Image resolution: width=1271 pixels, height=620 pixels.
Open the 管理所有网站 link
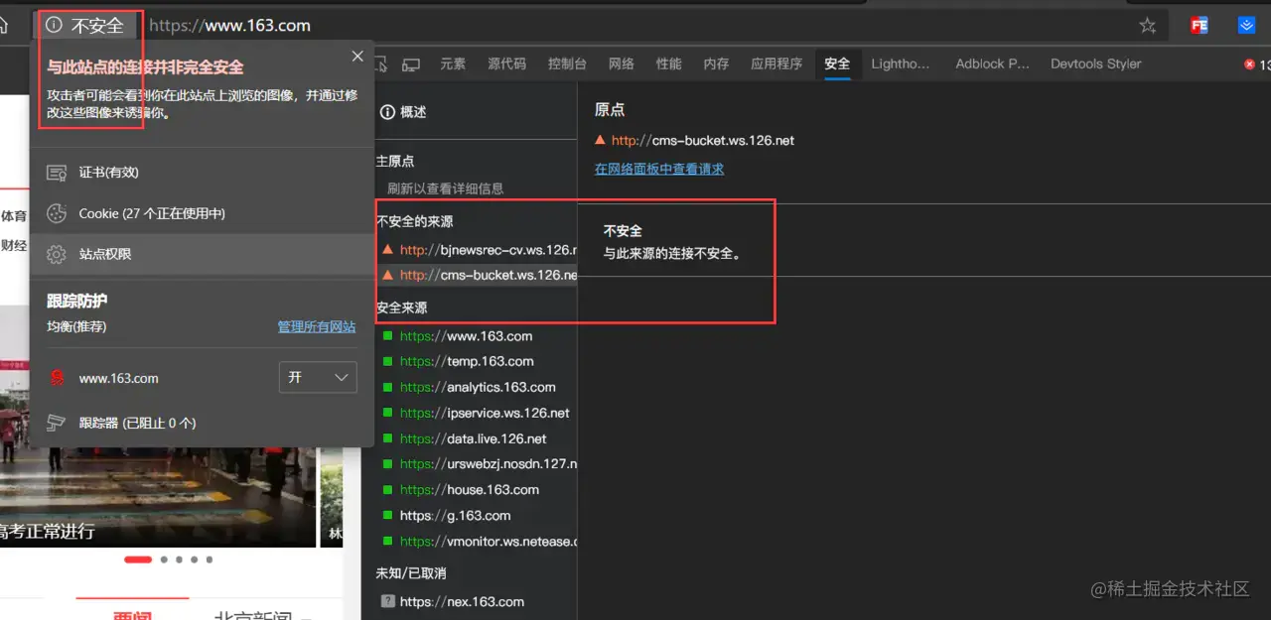coord(317,326)
